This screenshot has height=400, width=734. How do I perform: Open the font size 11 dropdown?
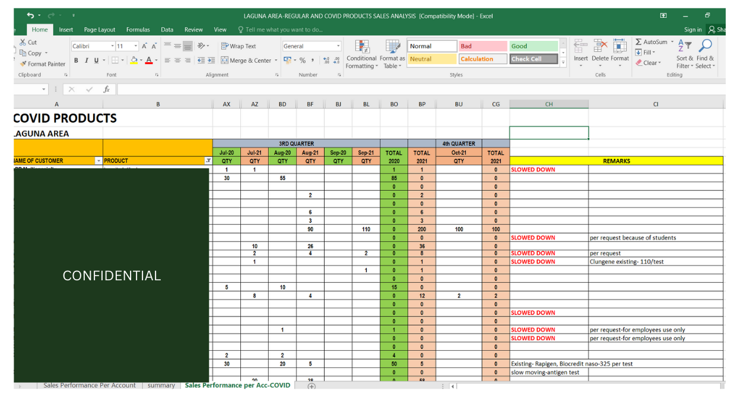[136, 46]
